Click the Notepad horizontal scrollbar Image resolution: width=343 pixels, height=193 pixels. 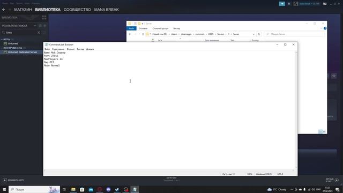click(169, 170)
